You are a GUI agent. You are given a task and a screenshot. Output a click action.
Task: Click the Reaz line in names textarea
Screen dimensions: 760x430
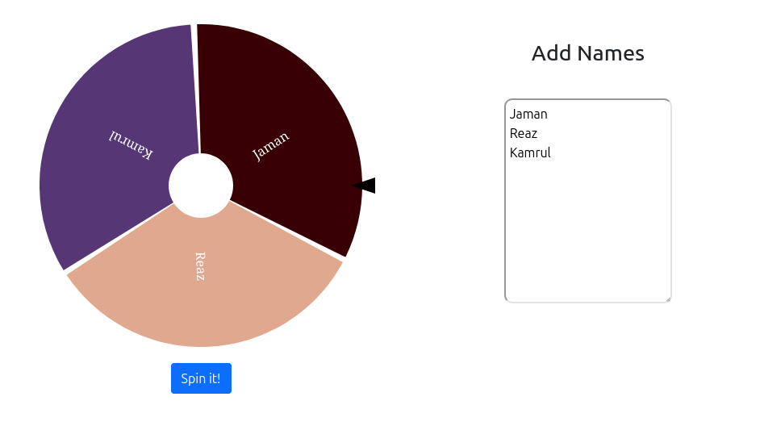[524, 133]
